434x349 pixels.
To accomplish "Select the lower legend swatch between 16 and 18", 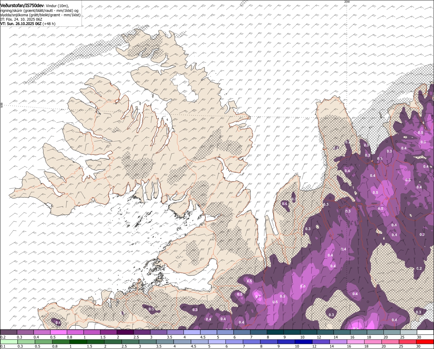I will (x=355, y=342).
